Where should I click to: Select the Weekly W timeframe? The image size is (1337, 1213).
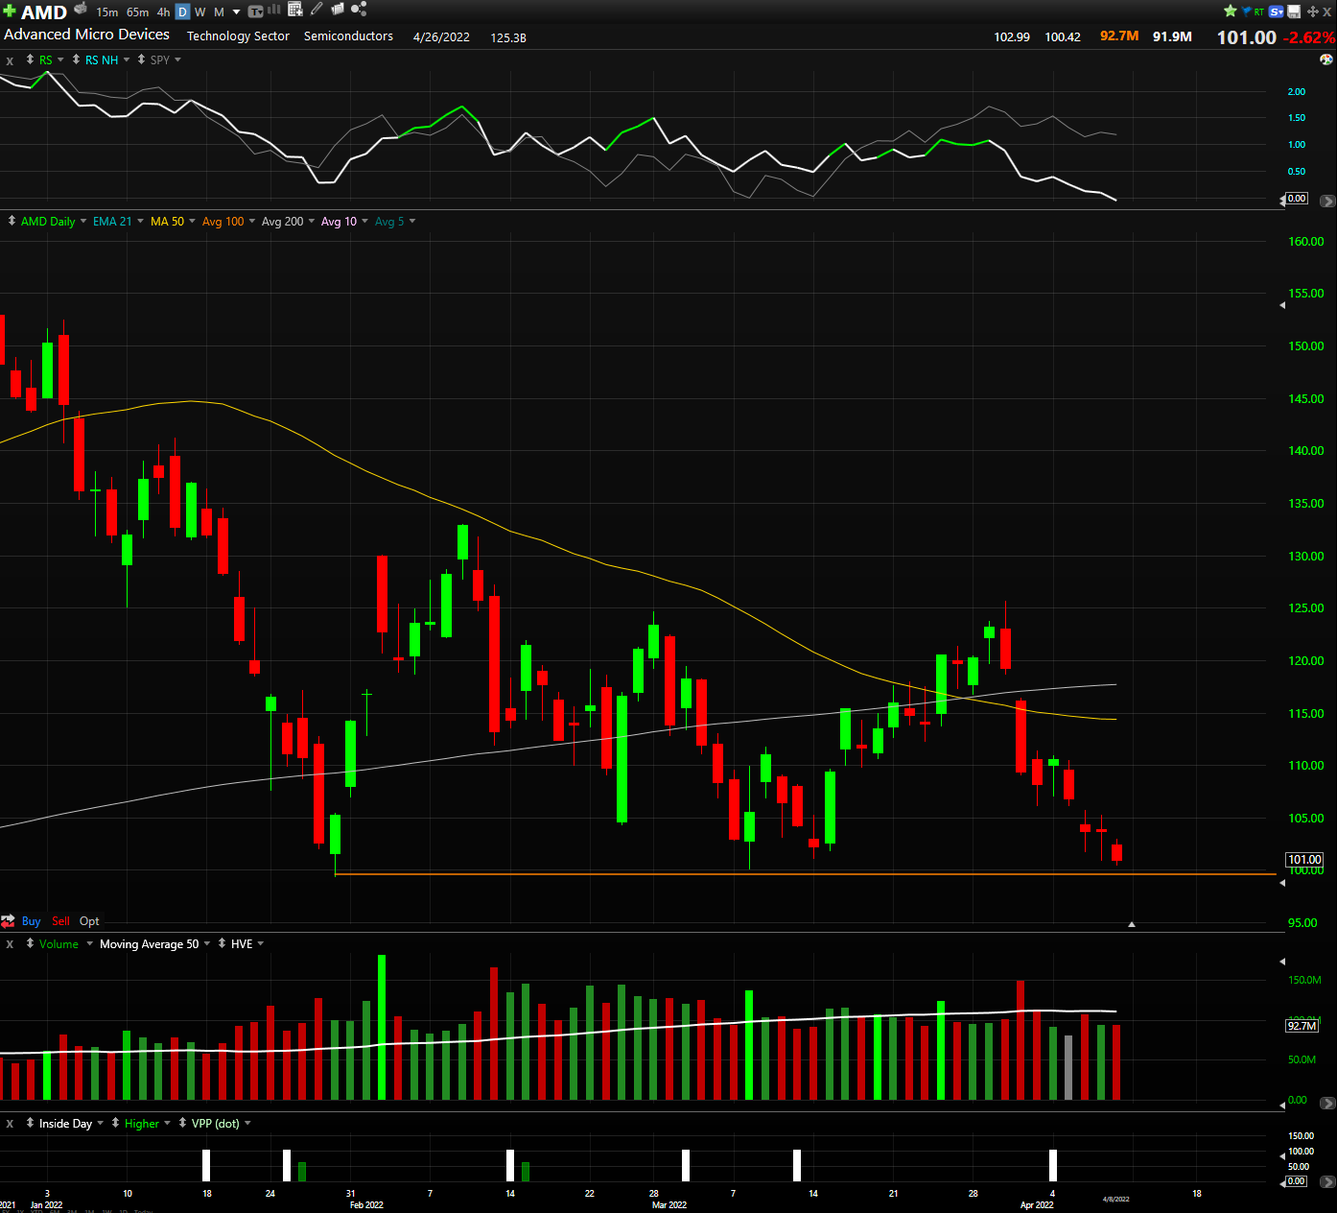200,12
